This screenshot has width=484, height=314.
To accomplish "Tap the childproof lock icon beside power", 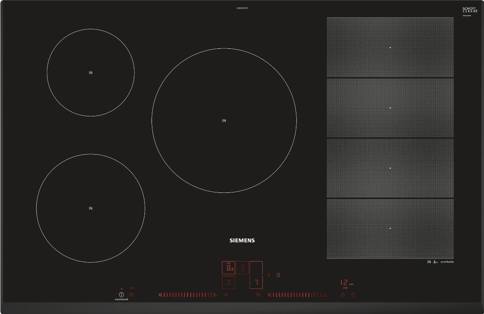I will pos(132,295).
